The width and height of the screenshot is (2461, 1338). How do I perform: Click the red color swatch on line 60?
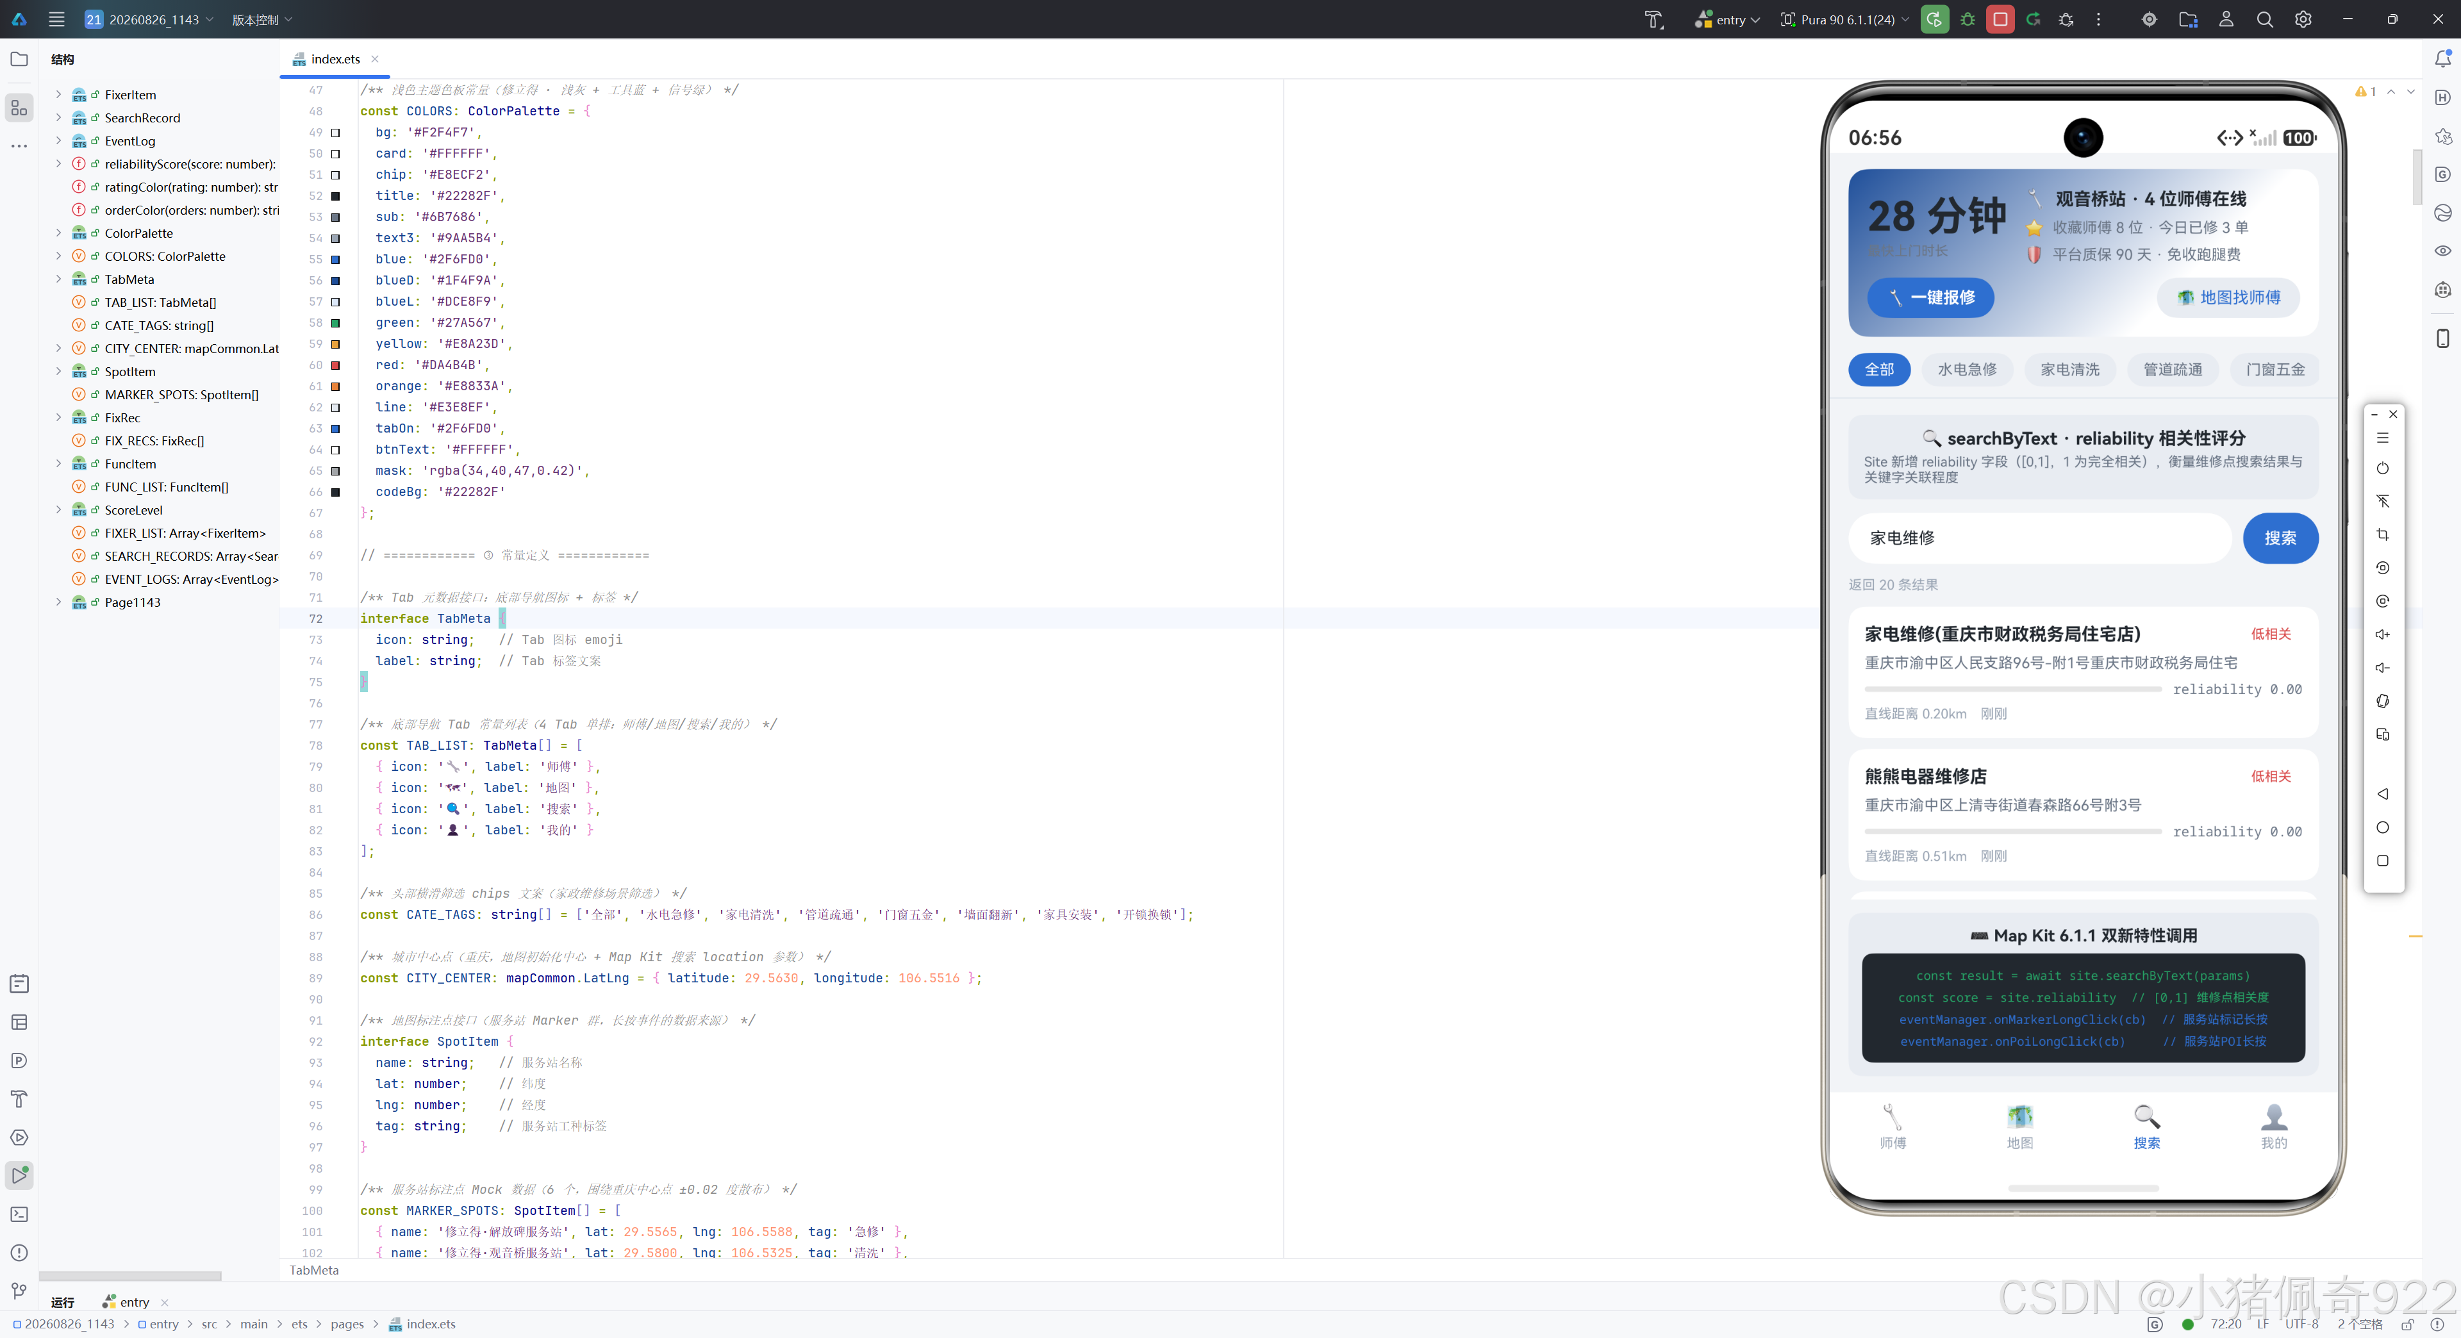pos(335,365)
